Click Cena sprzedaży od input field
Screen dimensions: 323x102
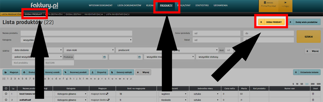pos(216,33)
